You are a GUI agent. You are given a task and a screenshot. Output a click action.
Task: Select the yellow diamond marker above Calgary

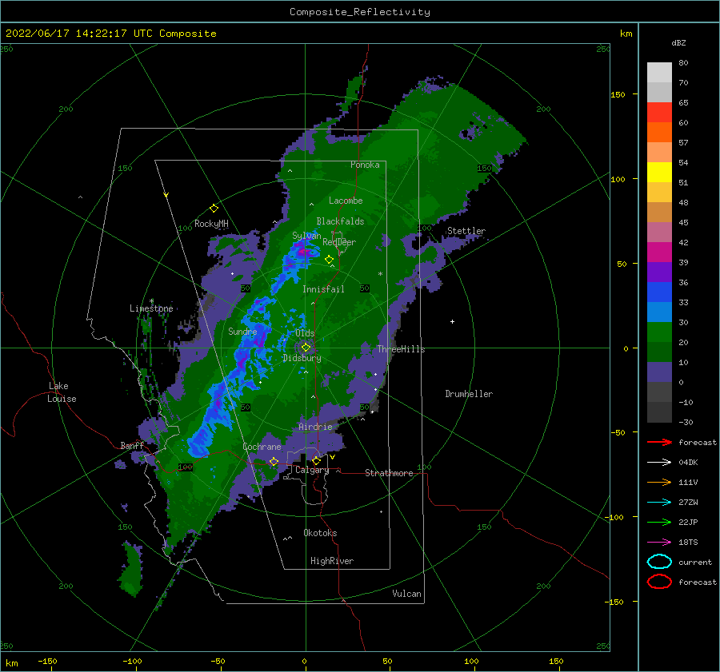click(316, 460)
